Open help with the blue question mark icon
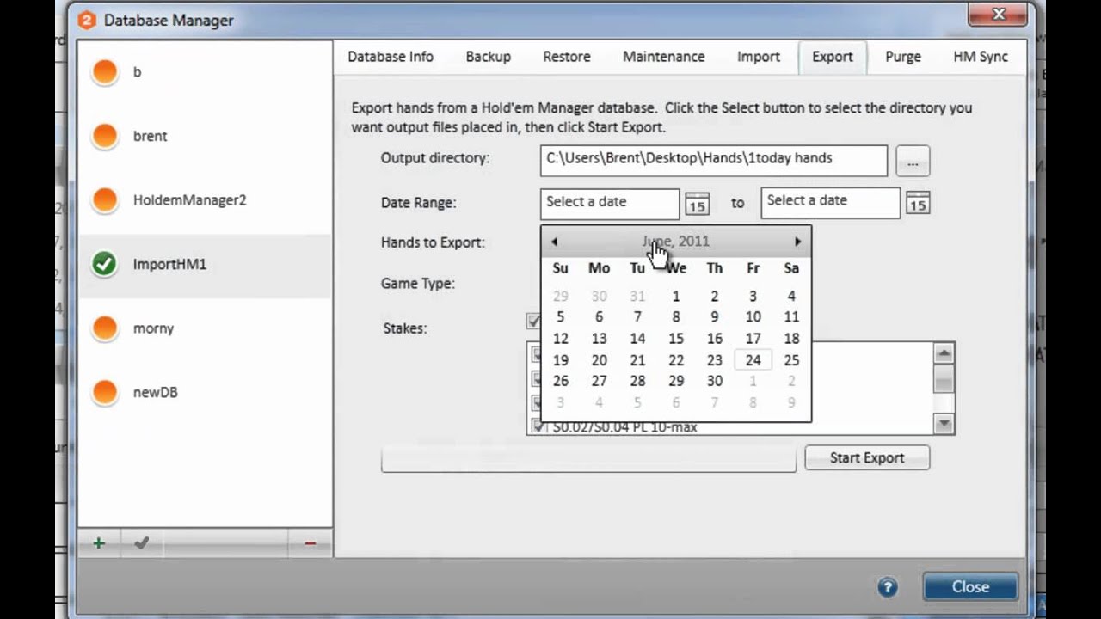Screen dimensions: 1101x619 point(888,587)
